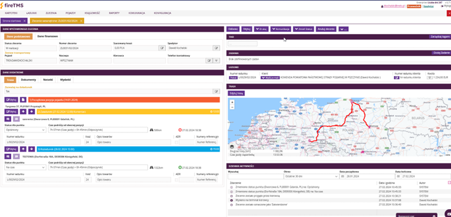Zoom in on the route map
This screenshot has height=217, width=451.
[232, 102]
